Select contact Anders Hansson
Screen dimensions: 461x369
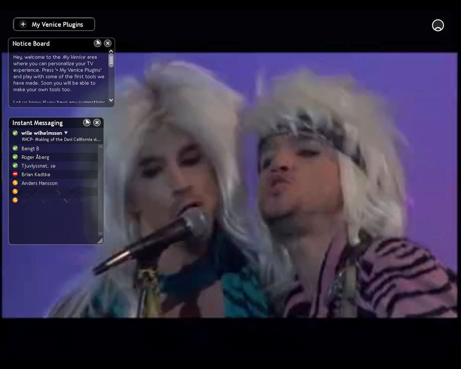(55, 183)
